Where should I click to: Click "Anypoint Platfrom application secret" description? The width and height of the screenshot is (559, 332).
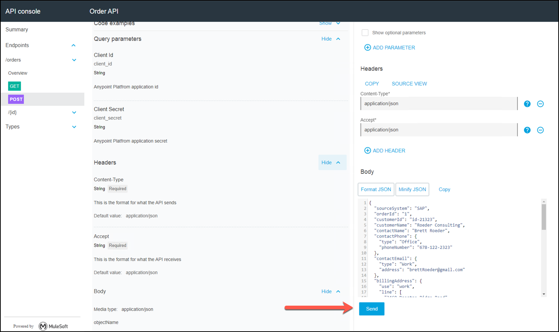pos(130,141)
